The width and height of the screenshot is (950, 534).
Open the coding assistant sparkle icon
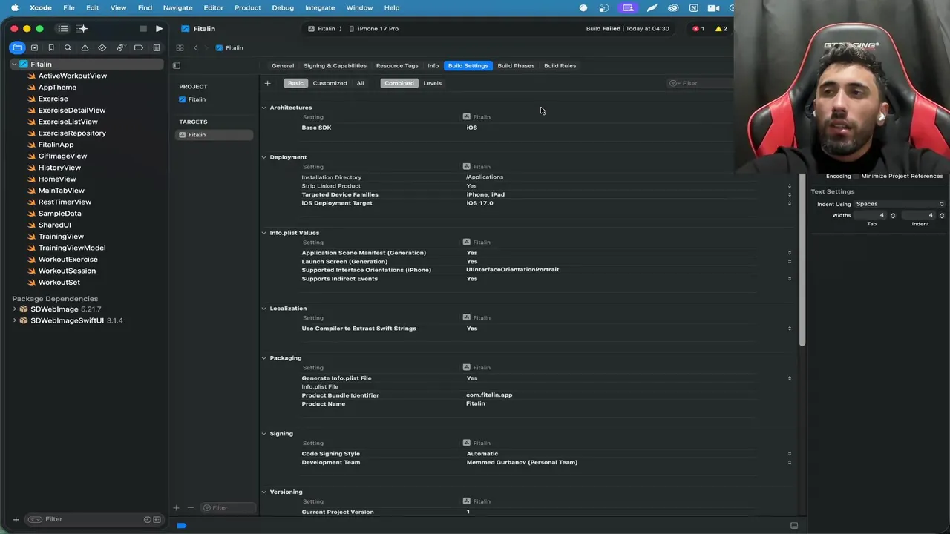pyautogui.click(x=82, y=29)
